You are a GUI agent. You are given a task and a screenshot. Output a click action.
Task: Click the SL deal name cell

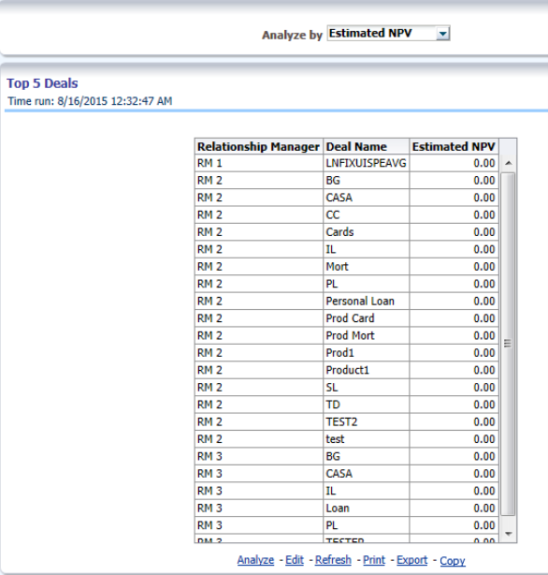coord(366,388)
